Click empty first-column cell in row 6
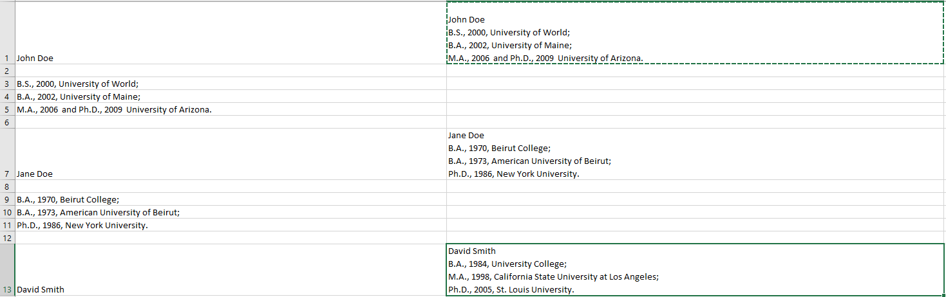This screenshot has width=946, height=297. [x=231, y=122]
